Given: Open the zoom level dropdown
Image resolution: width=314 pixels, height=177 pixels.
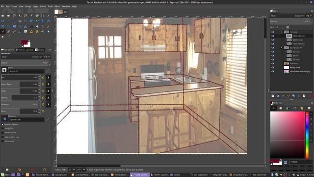Looking at the screenshot, I should pos(81,170).
